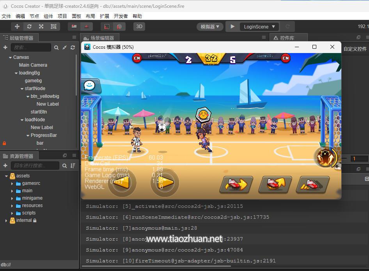The height and width of the screenshot is (271, 369).
Task: Tap the move-right arrow in the game
Action: 165,182
